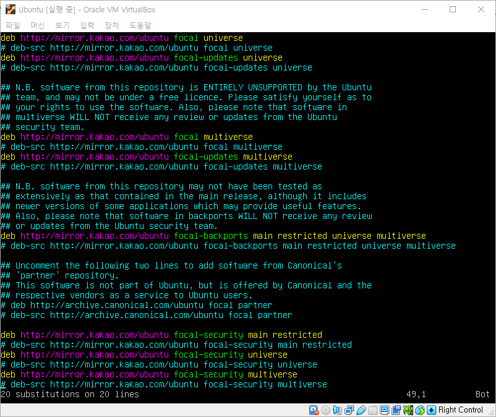
Task: Close the VirtualBox window
Action: click(481, 9)
